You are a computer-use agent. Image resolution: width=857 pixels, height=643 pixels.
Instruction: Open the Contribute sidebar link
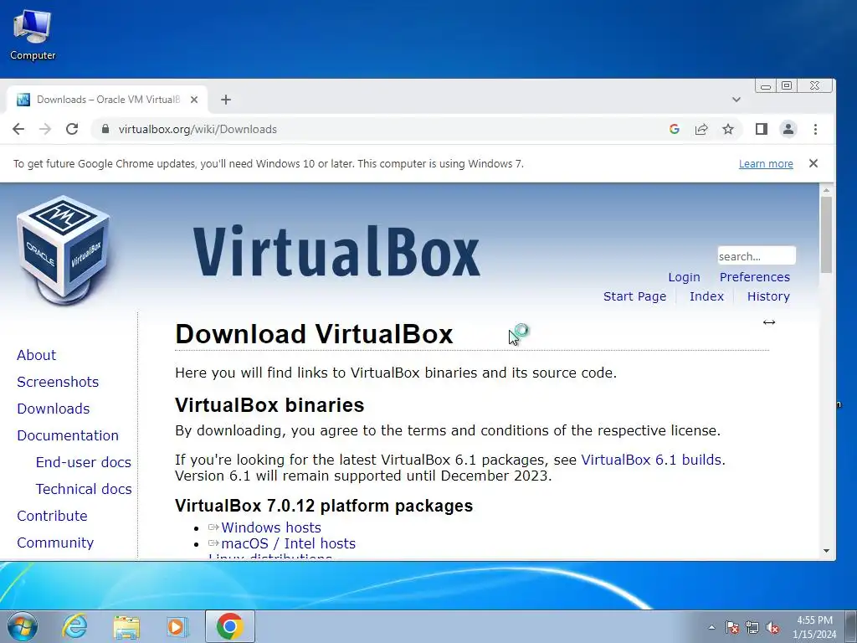(52, 516)
